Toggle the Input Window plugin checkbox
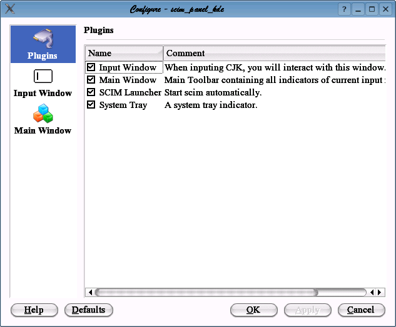 click(91, 67)
